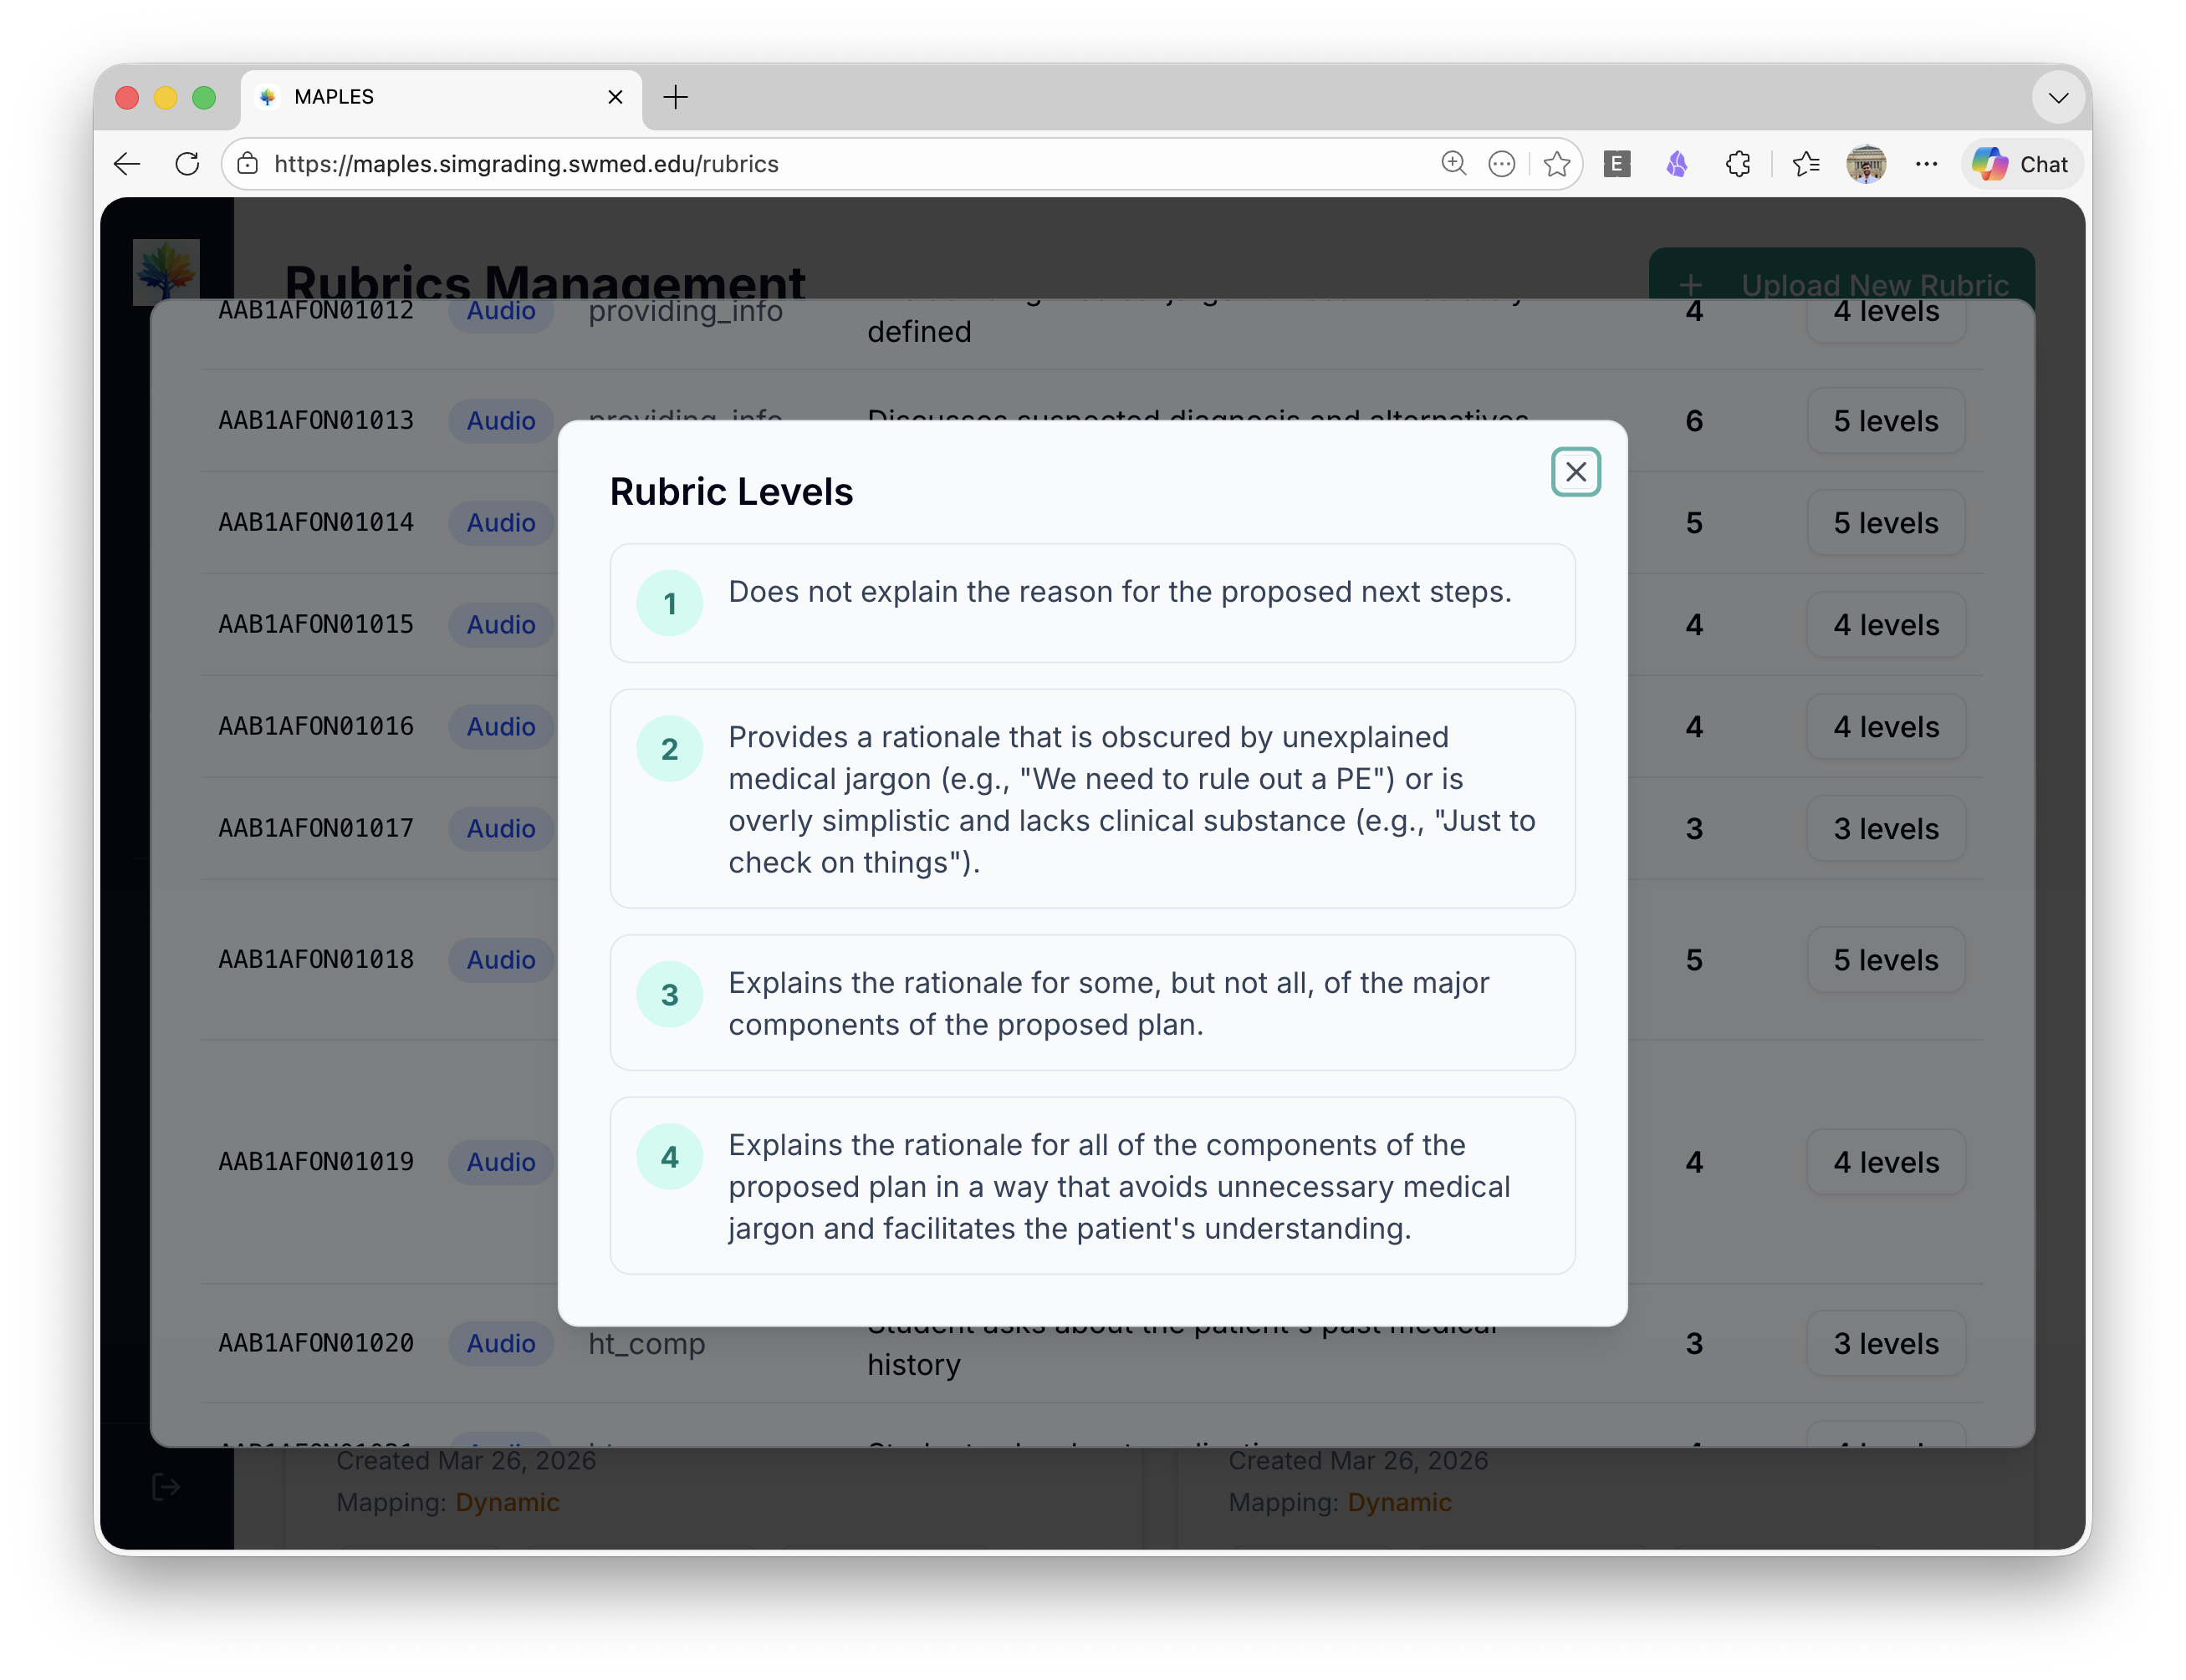
Task: Open browser settings three-dot menu
Action: point(1926,164)
